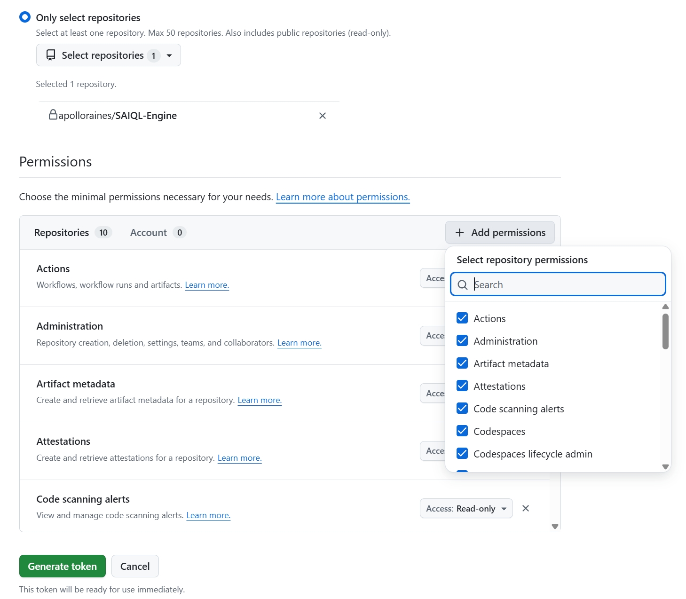Click the lock icon beside SAIQL-Engine
The height and width of the screenshot is (599, 686).
click(53, 115)
